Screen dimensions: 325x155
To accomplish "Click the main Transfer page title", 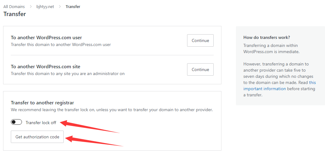I will click(15, 14).
